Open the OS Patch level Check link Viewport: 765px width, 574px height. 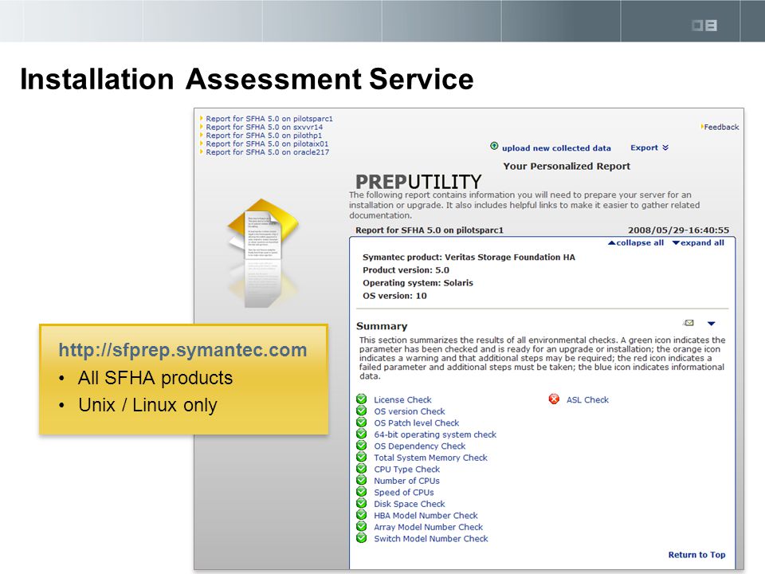416,423
